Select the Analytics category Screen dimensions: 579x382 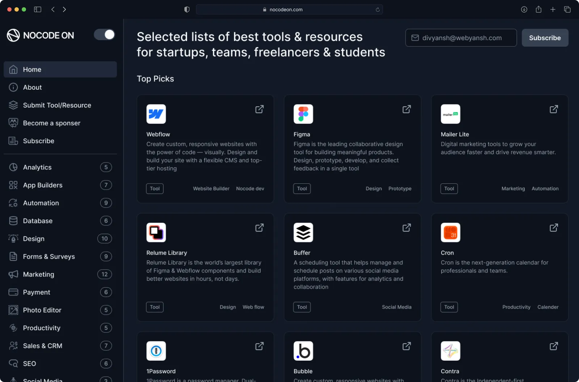(x=60, y=167)
